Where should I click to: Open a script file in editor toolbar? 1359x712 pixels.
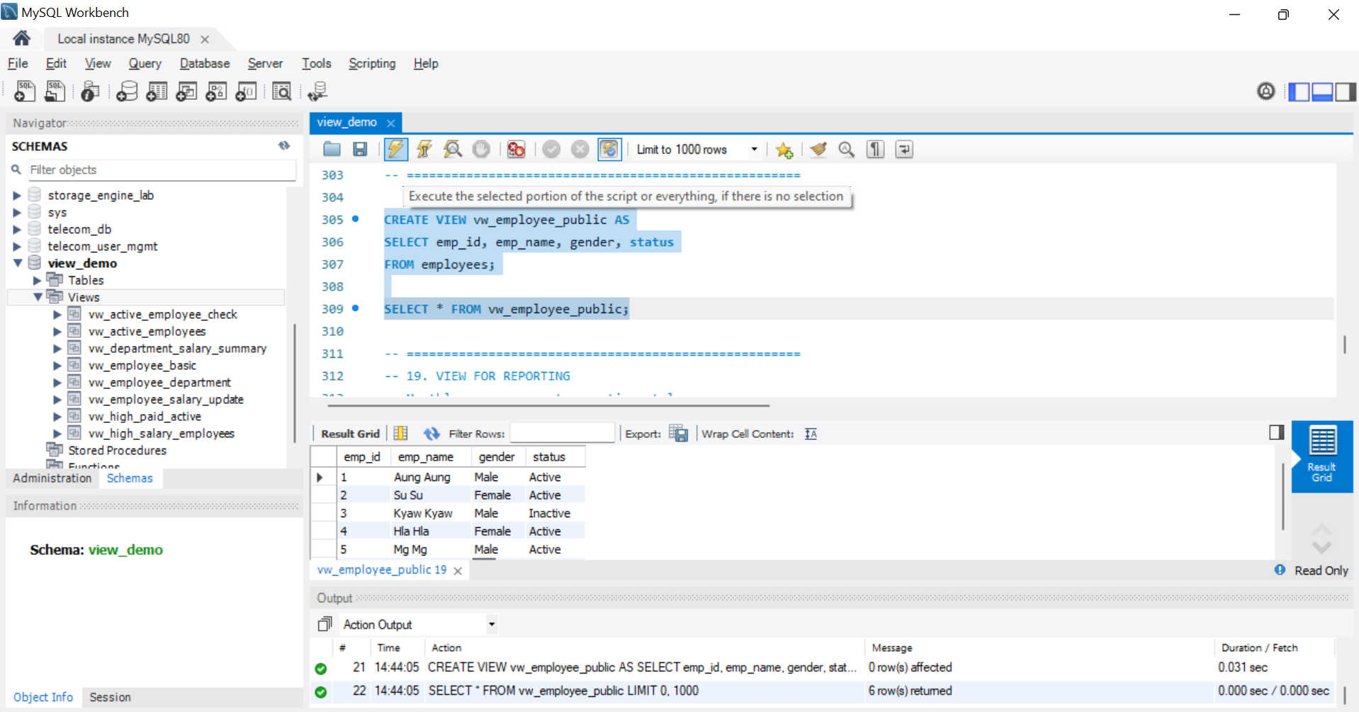[332, 149]
